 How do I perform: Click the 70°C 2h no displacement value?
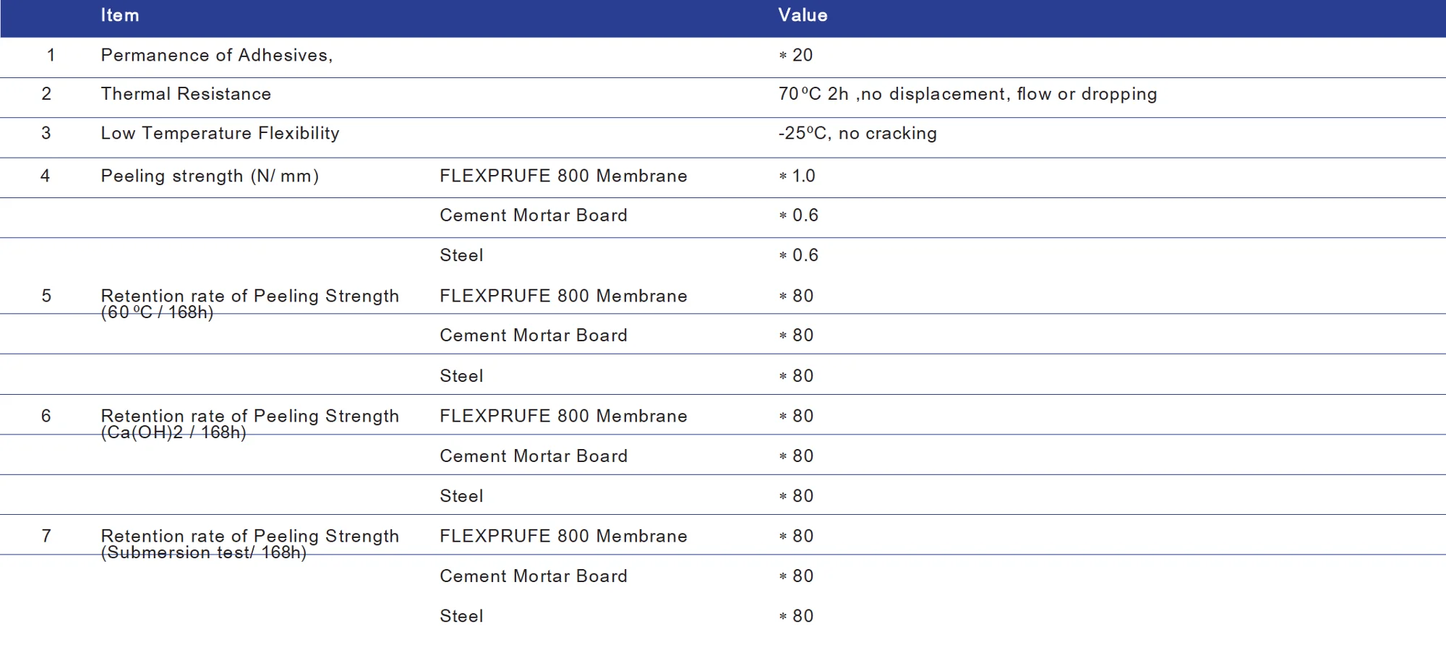pos(967,94)
